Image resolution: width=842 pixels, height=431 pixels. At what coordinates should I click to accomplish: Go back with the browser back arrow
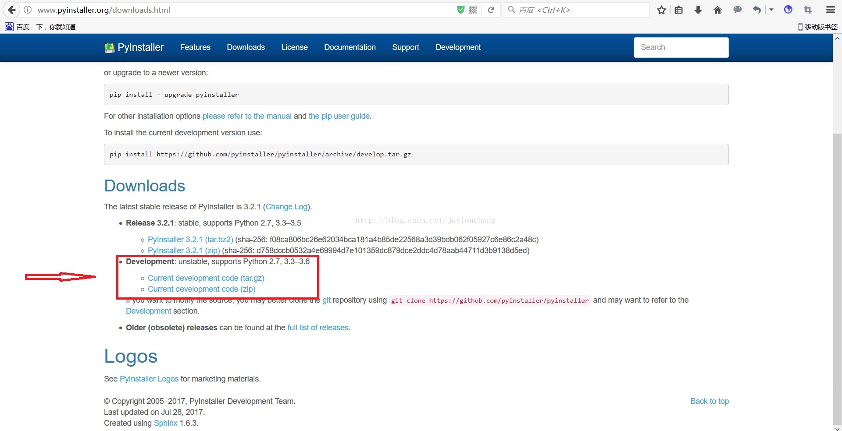click(x=12, y=10)
